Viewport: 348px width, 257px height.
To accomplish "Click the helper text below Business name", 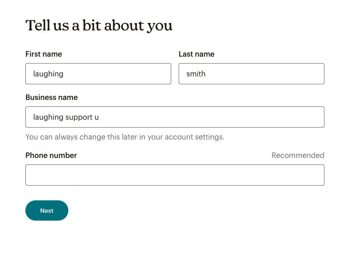I will [x=125, y=137].
